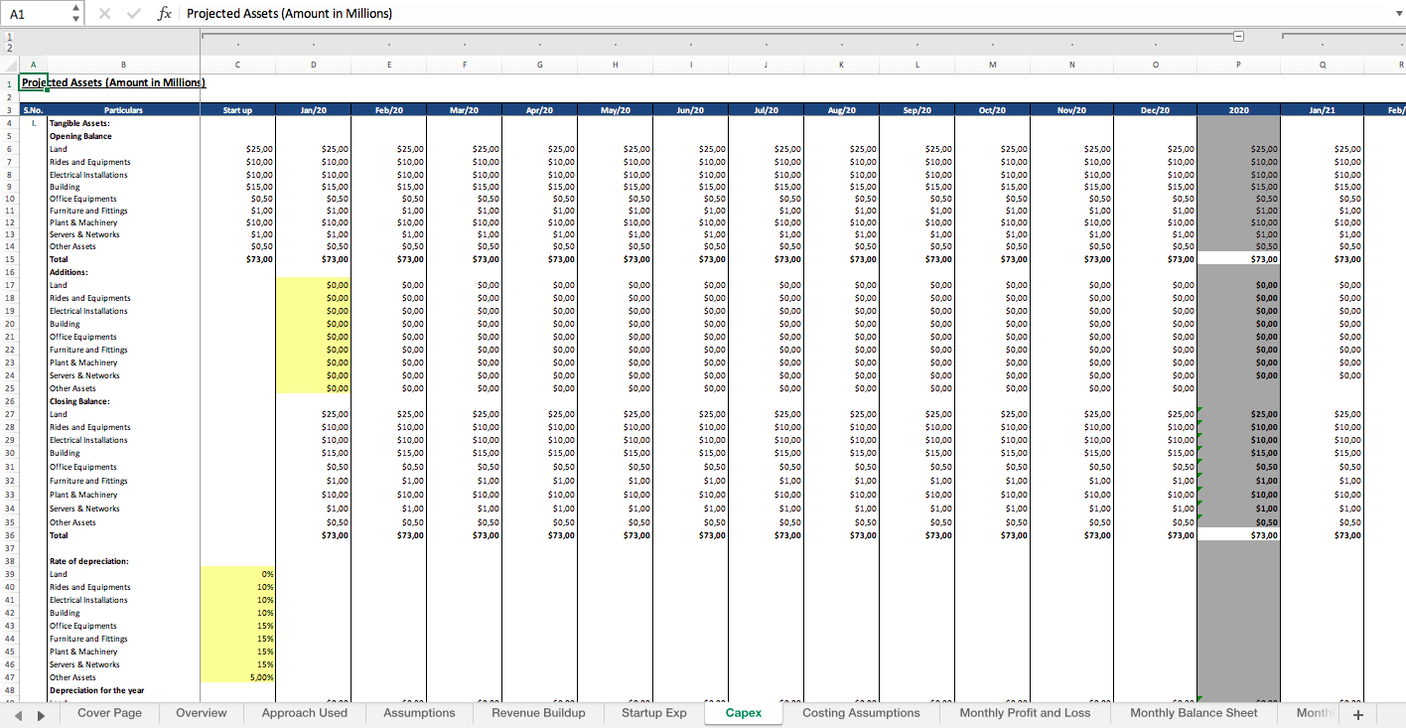
Task: Expand the formula bar with the right-side arrow
Action: (1398, 14)
